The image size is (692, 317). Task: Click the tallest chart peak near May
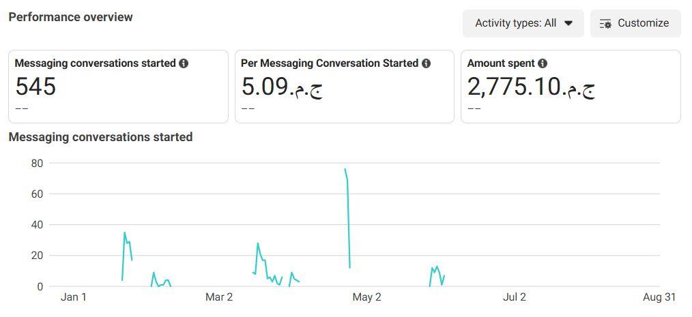345,170
